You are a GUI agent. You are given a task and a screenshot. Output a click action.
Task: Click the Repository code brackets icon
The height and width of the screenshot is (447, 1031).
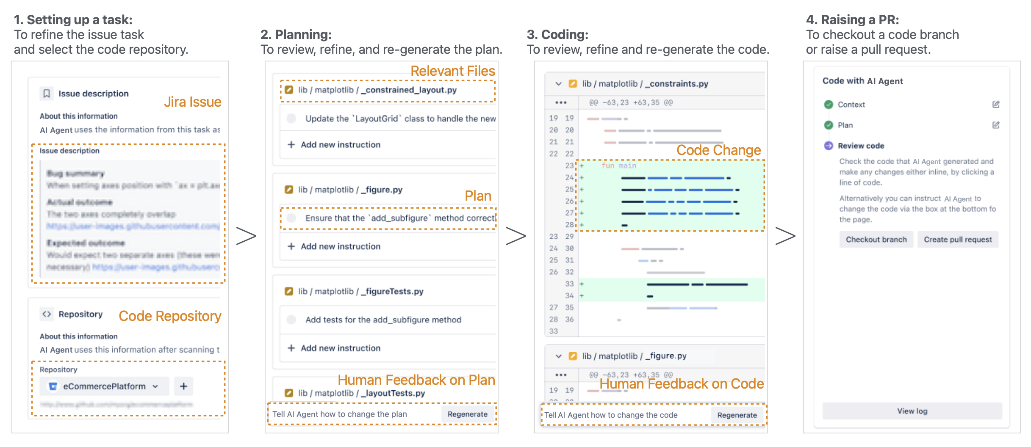47,314
